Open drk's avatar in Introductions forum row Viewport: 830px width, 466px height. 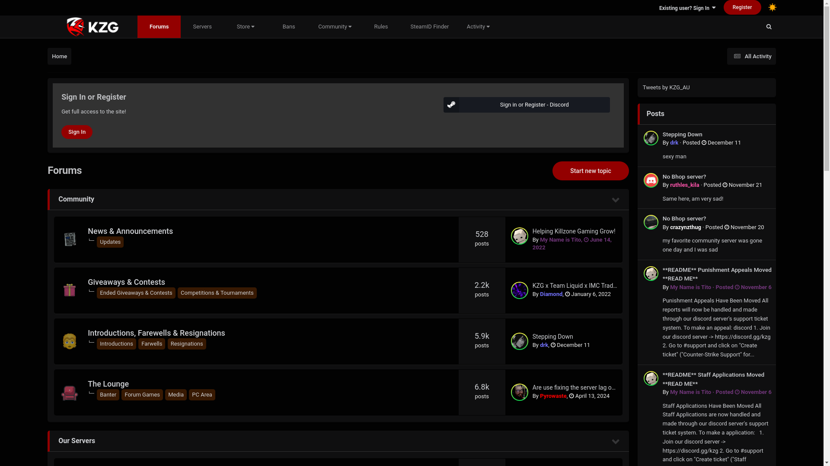click(520, 341)
